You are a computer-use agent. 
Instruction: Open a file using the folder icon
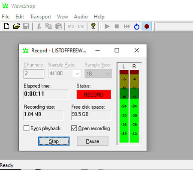(x=16, y=26)
